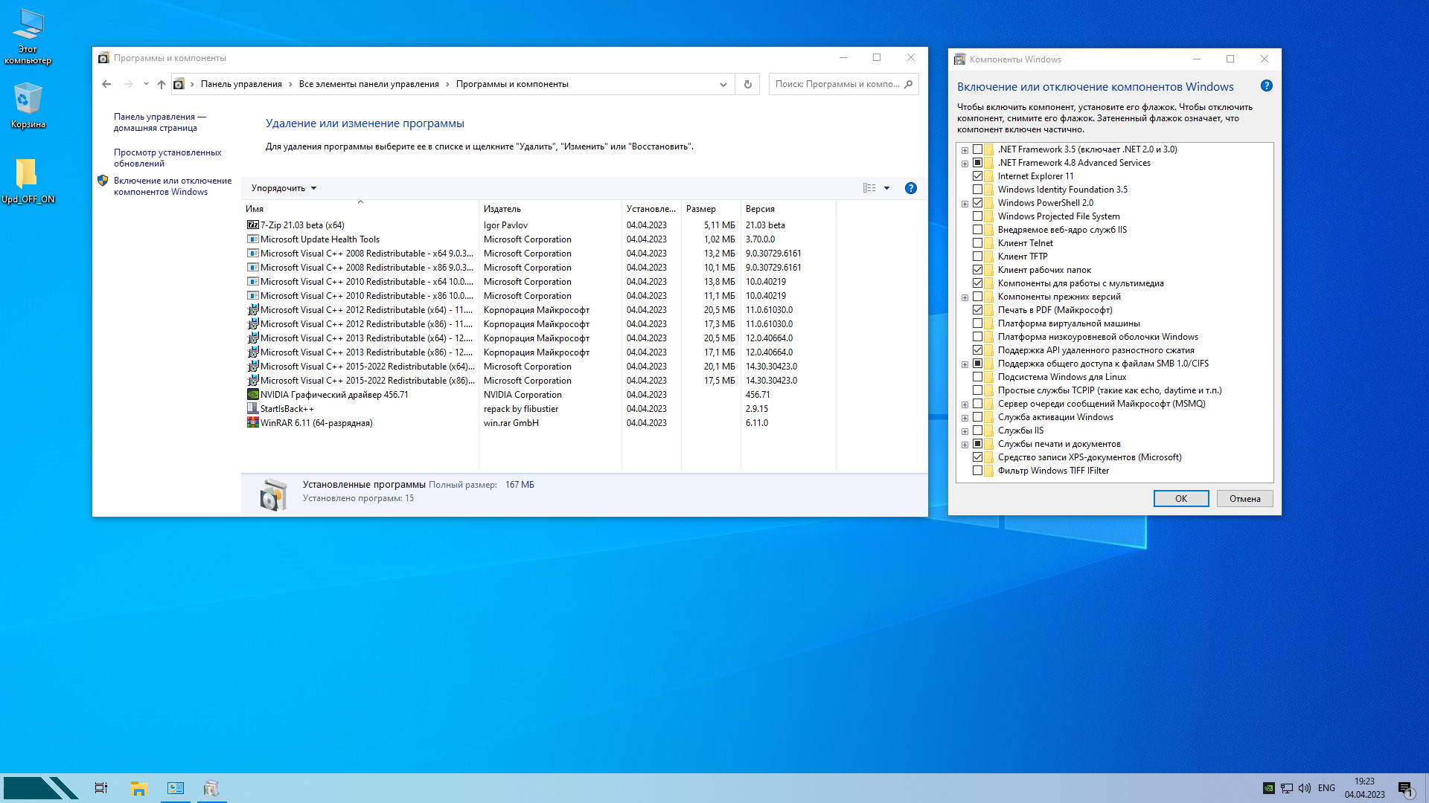The width and height of the screenshot is (1429, 803).
Task: Click the up-one-level arrow button
Action: (161, 84)
